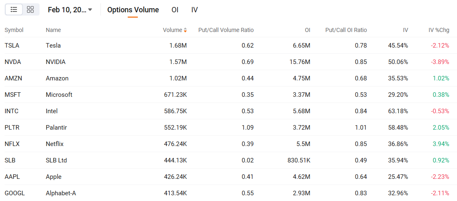The image size is (457, 201).
Task: Click the Alphabet-A company name
Action: pyautogui.click(x=61, y=193)
